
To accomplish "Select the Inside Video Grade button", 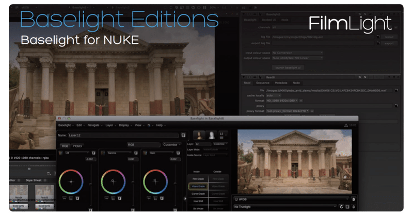I will tap(198, 186).
